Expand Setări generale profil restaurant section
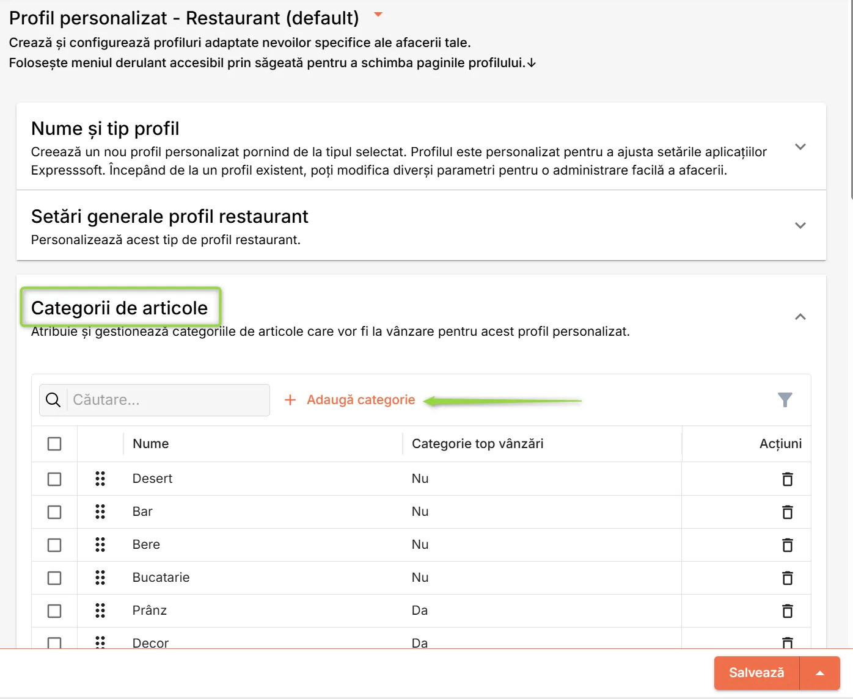853x699 pixels. 800,226
